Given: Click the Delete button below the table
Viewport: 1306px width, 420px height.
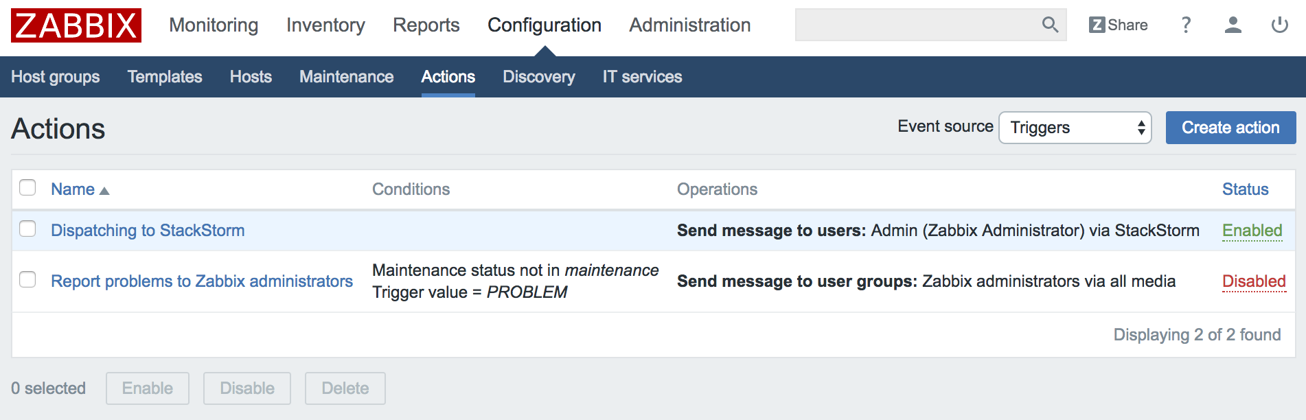Looking at the screenshot, I should [345, 388].
